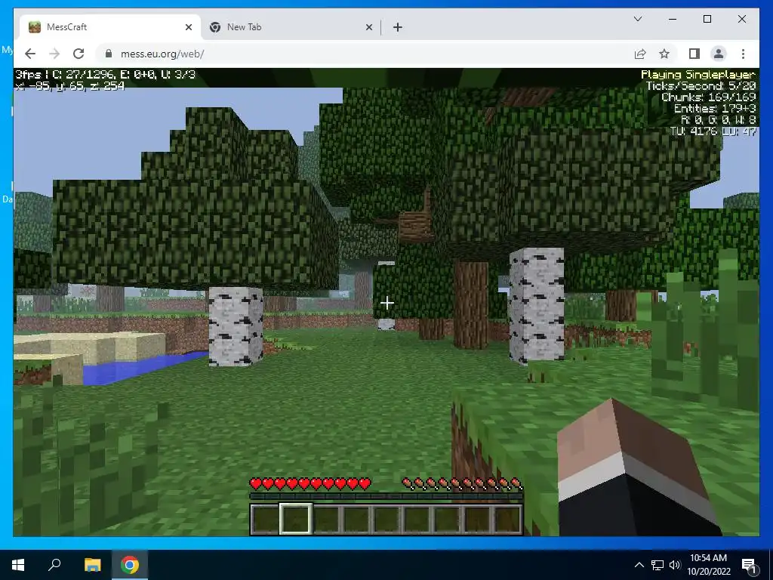Go back using the browser back arrow
Image resolution: width=773 pixels, height=580 pixels.
click(x=30, y=54)
